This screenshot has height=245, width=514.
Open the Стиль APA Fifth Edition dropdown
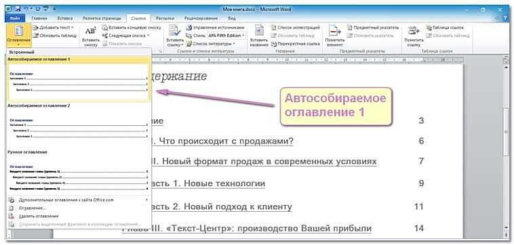[x=226, y=35]
